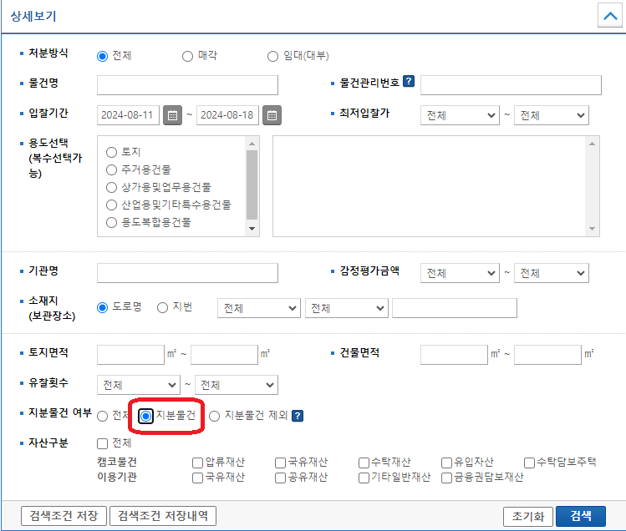626x531 pixels.
Task: Select 상가용및업무용건물 usage option
Action: point(111,187)
